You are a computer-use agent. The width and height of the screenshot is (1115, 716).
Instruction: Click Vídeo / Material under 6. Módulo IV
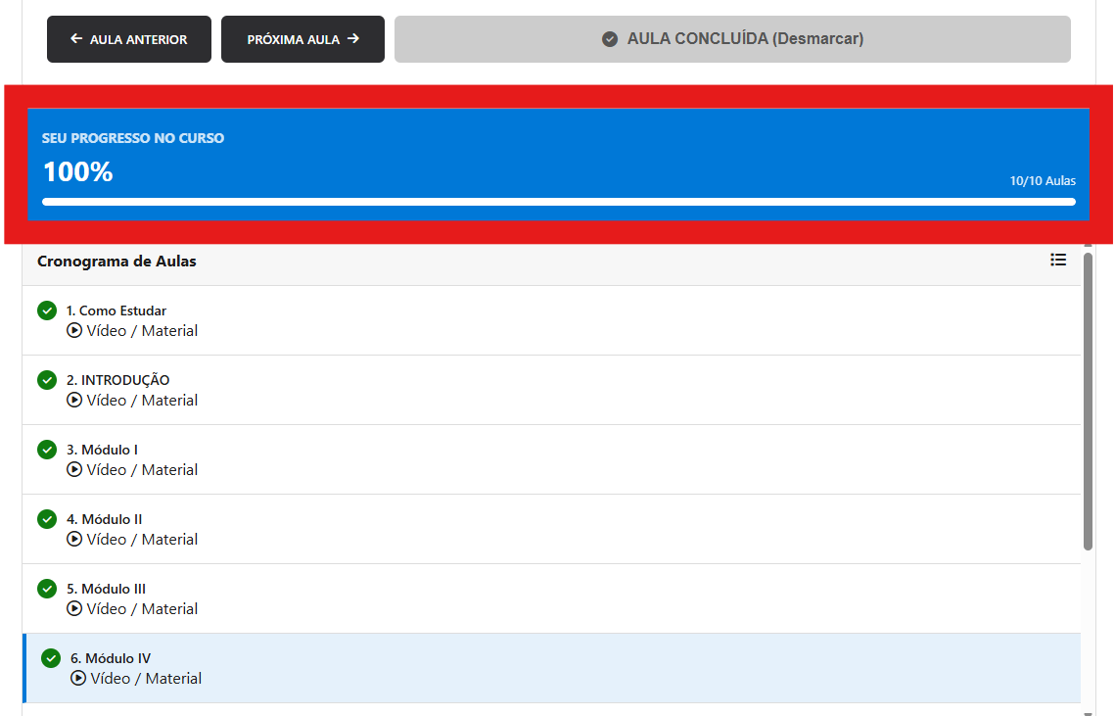(x=146, y=678)
